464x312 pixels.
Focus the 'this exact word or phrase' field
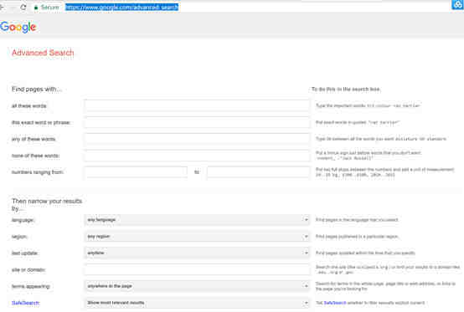coord(197,122)
